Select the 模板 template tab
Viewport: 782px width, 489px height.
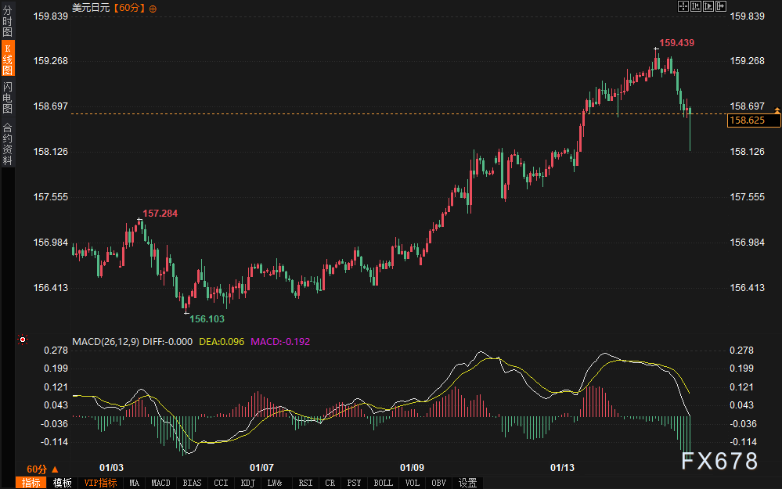[62, 483]
